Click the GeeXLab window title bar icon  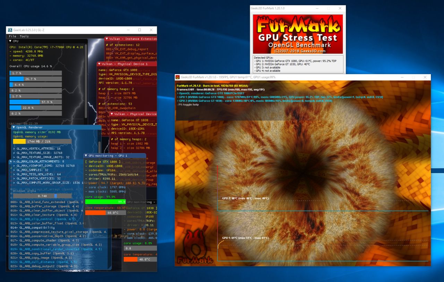tap(10, 30)
